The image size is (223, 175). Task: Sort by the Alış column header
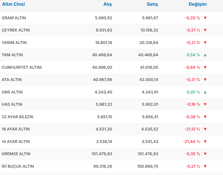pos(108,4)
